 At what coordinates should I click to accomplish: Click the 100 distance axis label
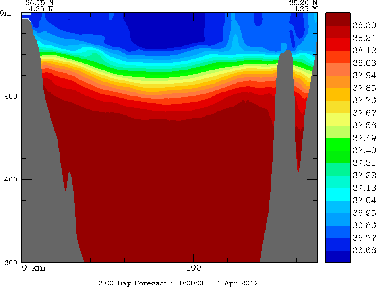[x=193, y=268]
